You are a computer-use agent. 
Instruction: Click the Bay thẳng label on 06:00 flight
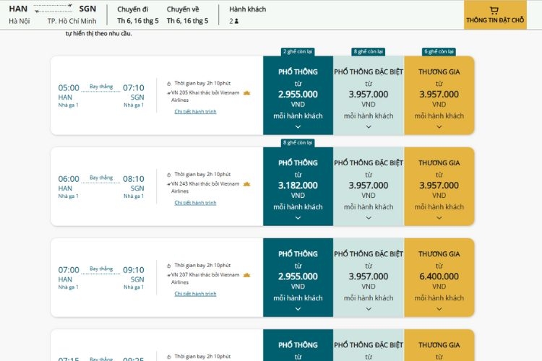click(101, 178)
